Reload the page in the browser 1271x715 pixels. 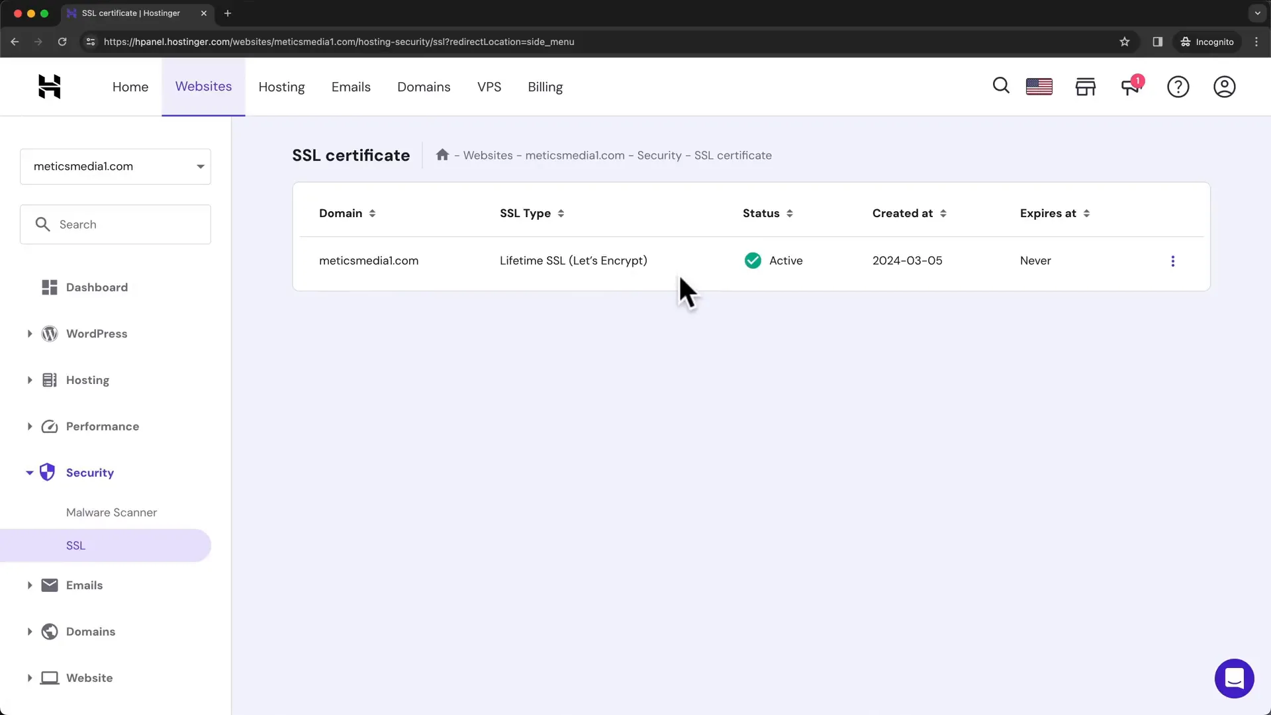pos(62,42)
